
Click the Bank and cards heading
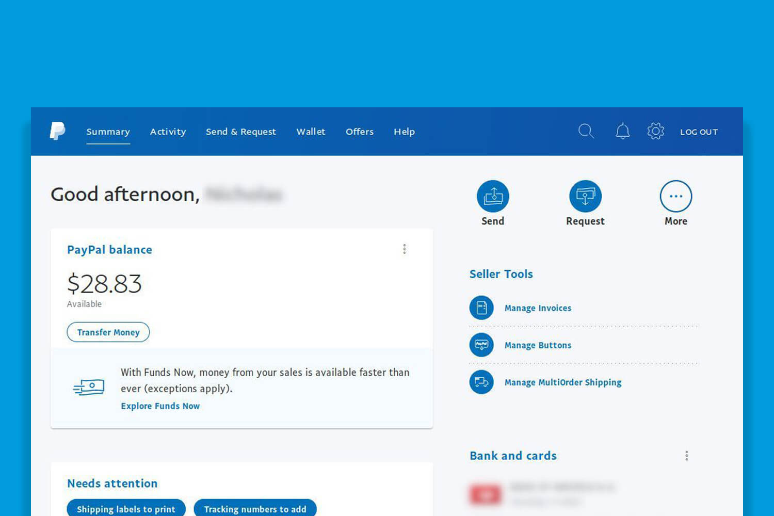513,456
